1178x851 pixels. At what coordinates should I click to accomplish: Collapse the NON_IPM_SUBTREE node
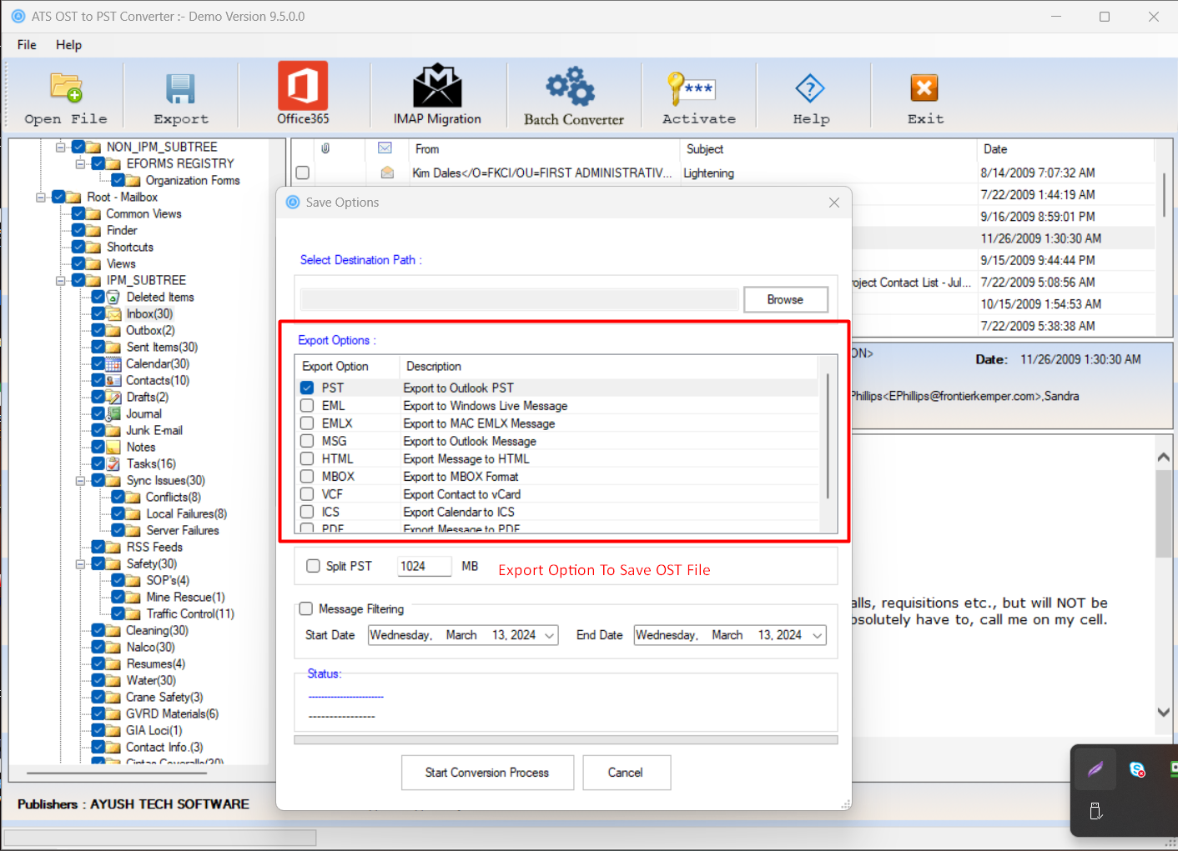tap(60, 148)
